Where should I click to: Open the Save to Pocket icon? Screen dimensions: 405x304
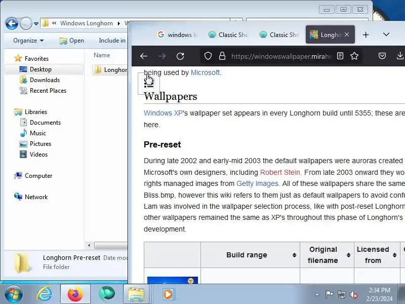[x=382, y=56]
